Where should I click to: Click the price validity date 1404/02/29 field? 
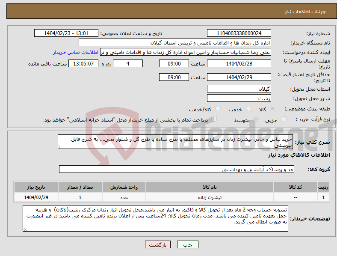239,77
